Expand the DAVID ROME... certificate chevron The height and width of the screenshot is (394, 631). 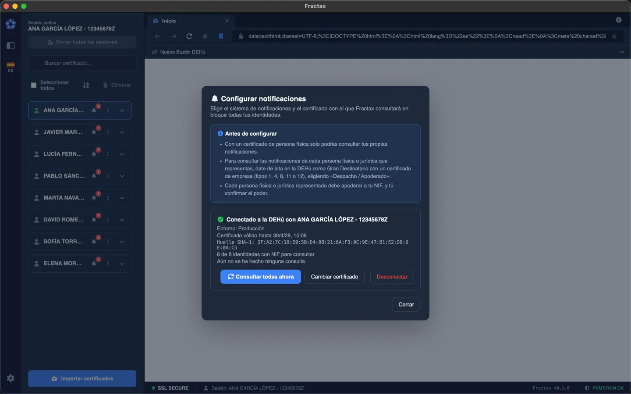[122, 220]
